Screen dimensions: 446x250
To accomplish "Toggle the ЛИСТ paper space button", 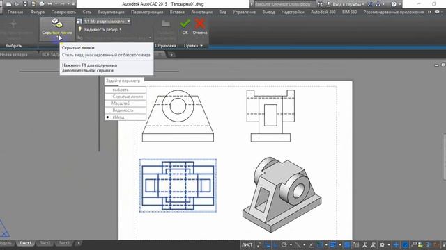I will point(247,244).
